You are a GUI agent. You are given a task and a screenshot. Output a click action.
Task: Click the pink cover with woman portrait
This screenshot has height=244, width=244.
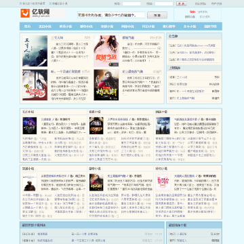tap(106, 51)
